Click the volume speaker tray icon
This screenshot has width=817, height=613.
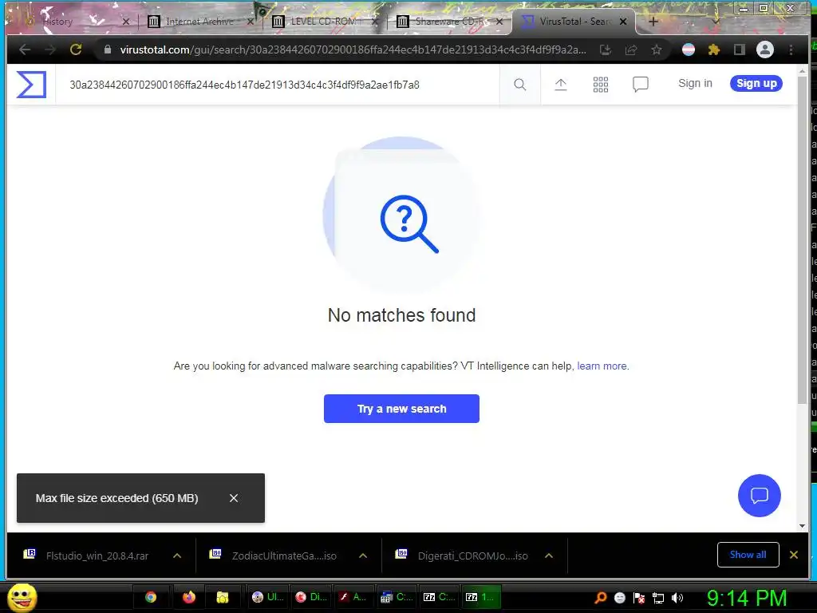point(677,598)
